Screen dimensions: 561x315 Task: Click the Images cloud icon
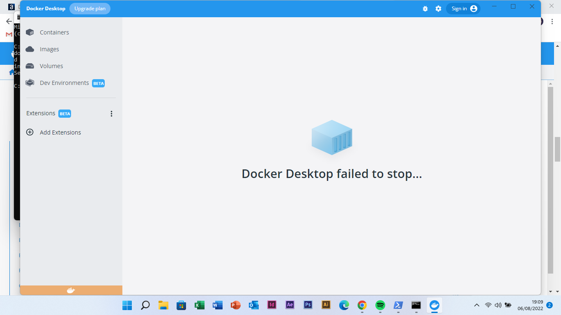[30, 49]
